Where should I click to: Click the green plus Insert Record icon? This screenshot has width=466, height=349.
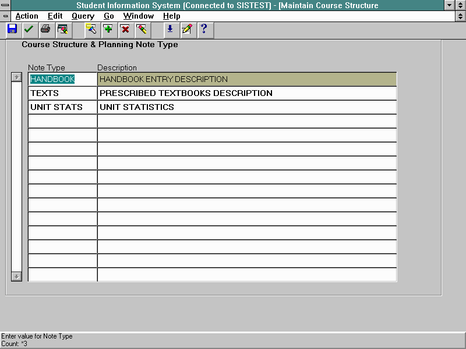(x=108, y=29)
